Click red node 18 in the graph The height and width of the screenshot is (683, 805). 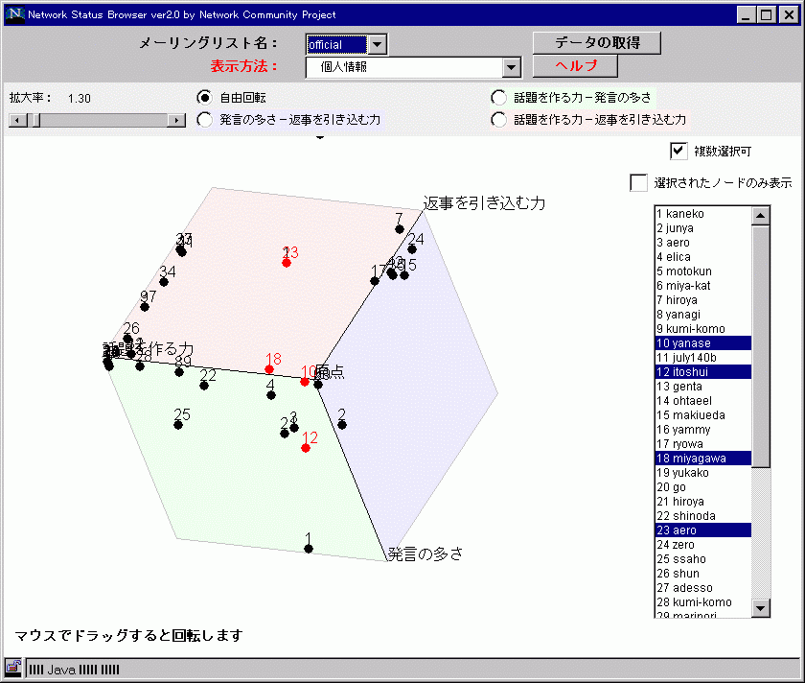click(269, 369)
